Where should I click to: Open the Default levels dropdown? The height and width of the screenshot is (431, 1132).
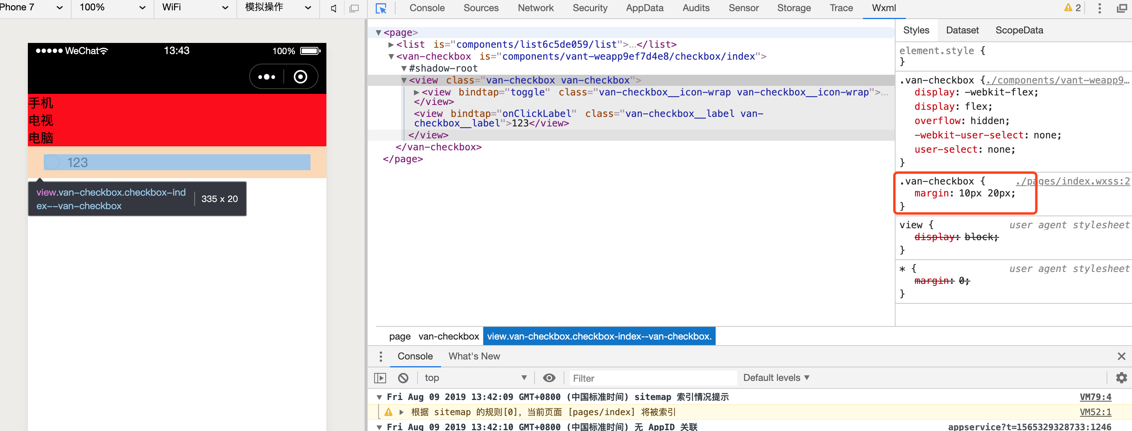click(x=776, y=378)
